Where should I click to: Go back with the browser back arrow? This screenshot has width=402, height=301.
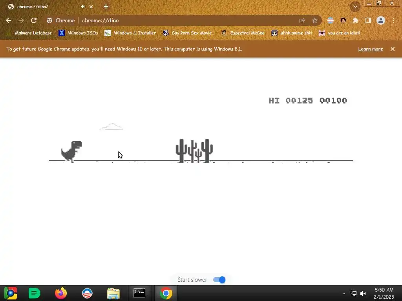(x=9, y=20)
